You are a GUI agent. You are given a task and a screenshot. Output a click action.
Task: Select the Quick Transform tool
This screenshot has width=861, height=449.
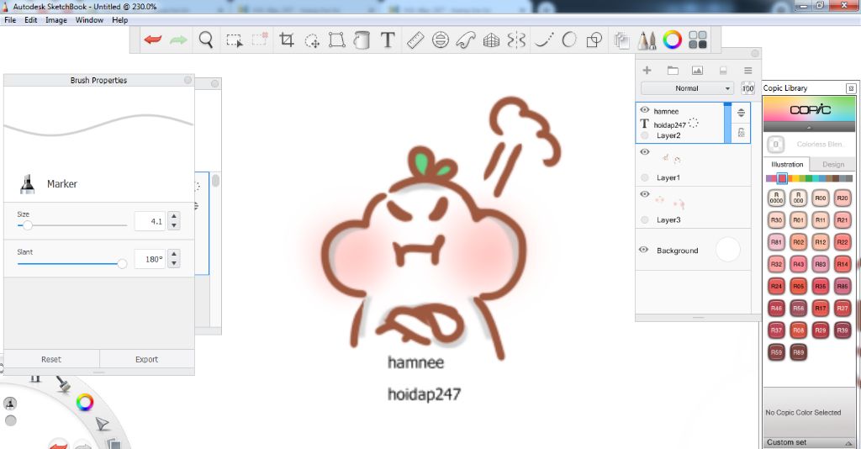click(x=312, y=40)
